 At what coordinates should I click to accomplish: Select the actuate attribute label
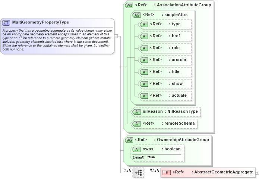tap(179, 95)
